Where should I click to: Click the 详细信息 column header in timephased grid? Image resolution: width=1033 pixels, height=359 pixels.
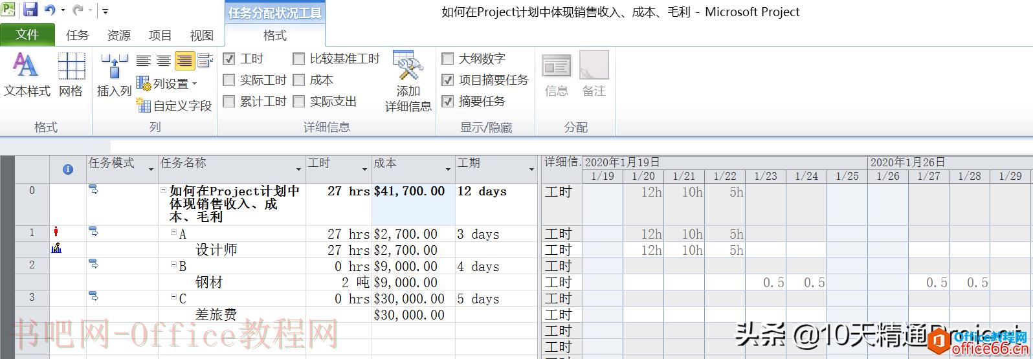click(562, 169)
